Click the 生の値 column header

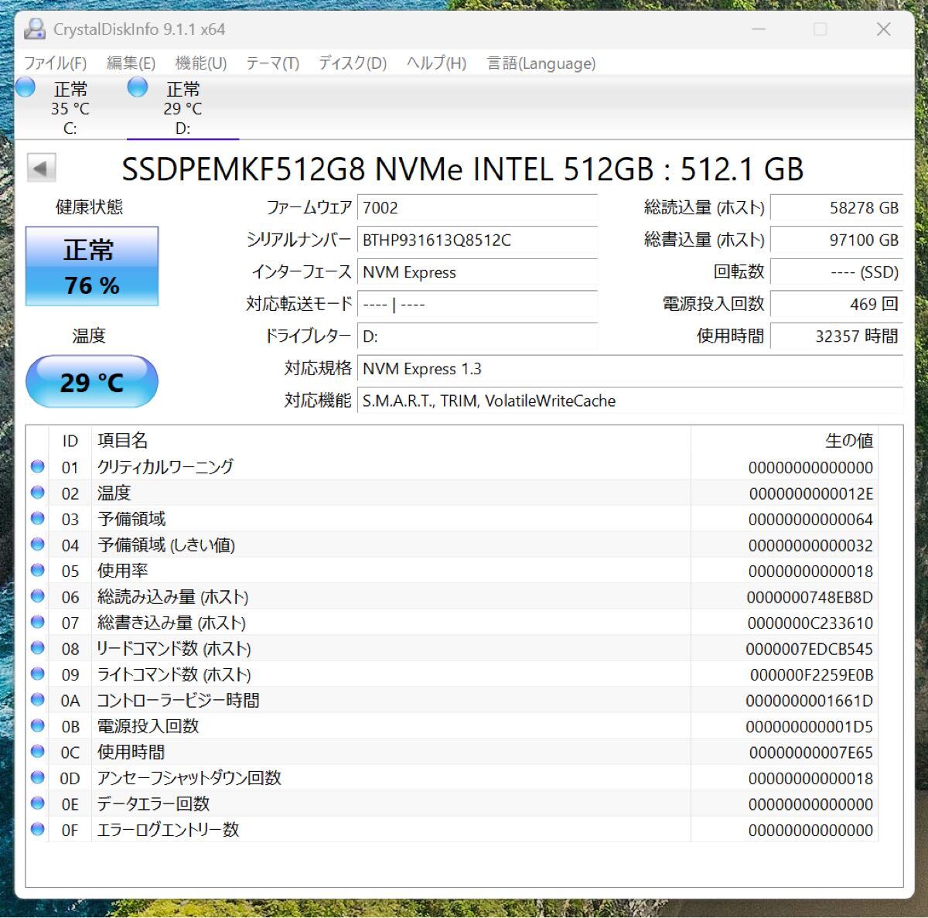784,440
